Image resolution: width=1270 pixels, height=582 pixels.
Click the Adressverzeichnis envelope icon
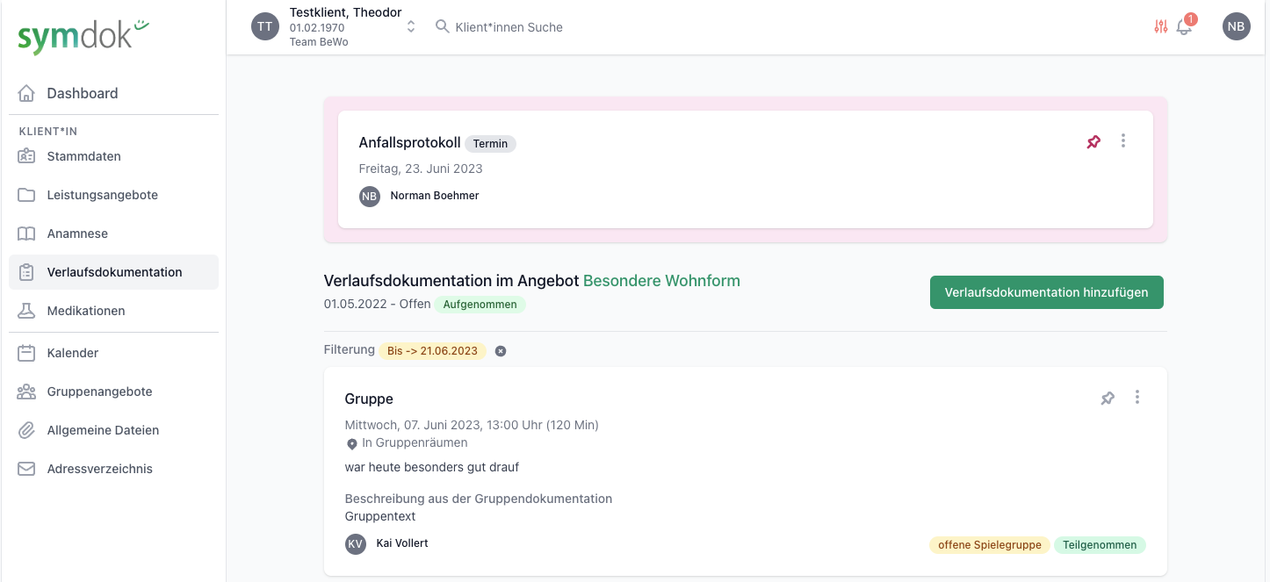point(26,469)
